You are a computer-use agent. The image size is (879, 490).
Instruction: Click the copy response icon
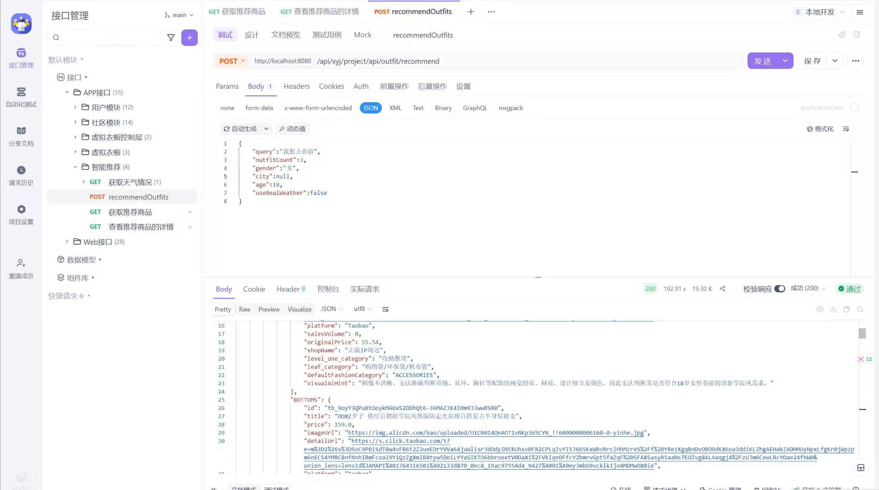(x=846, y=309)
